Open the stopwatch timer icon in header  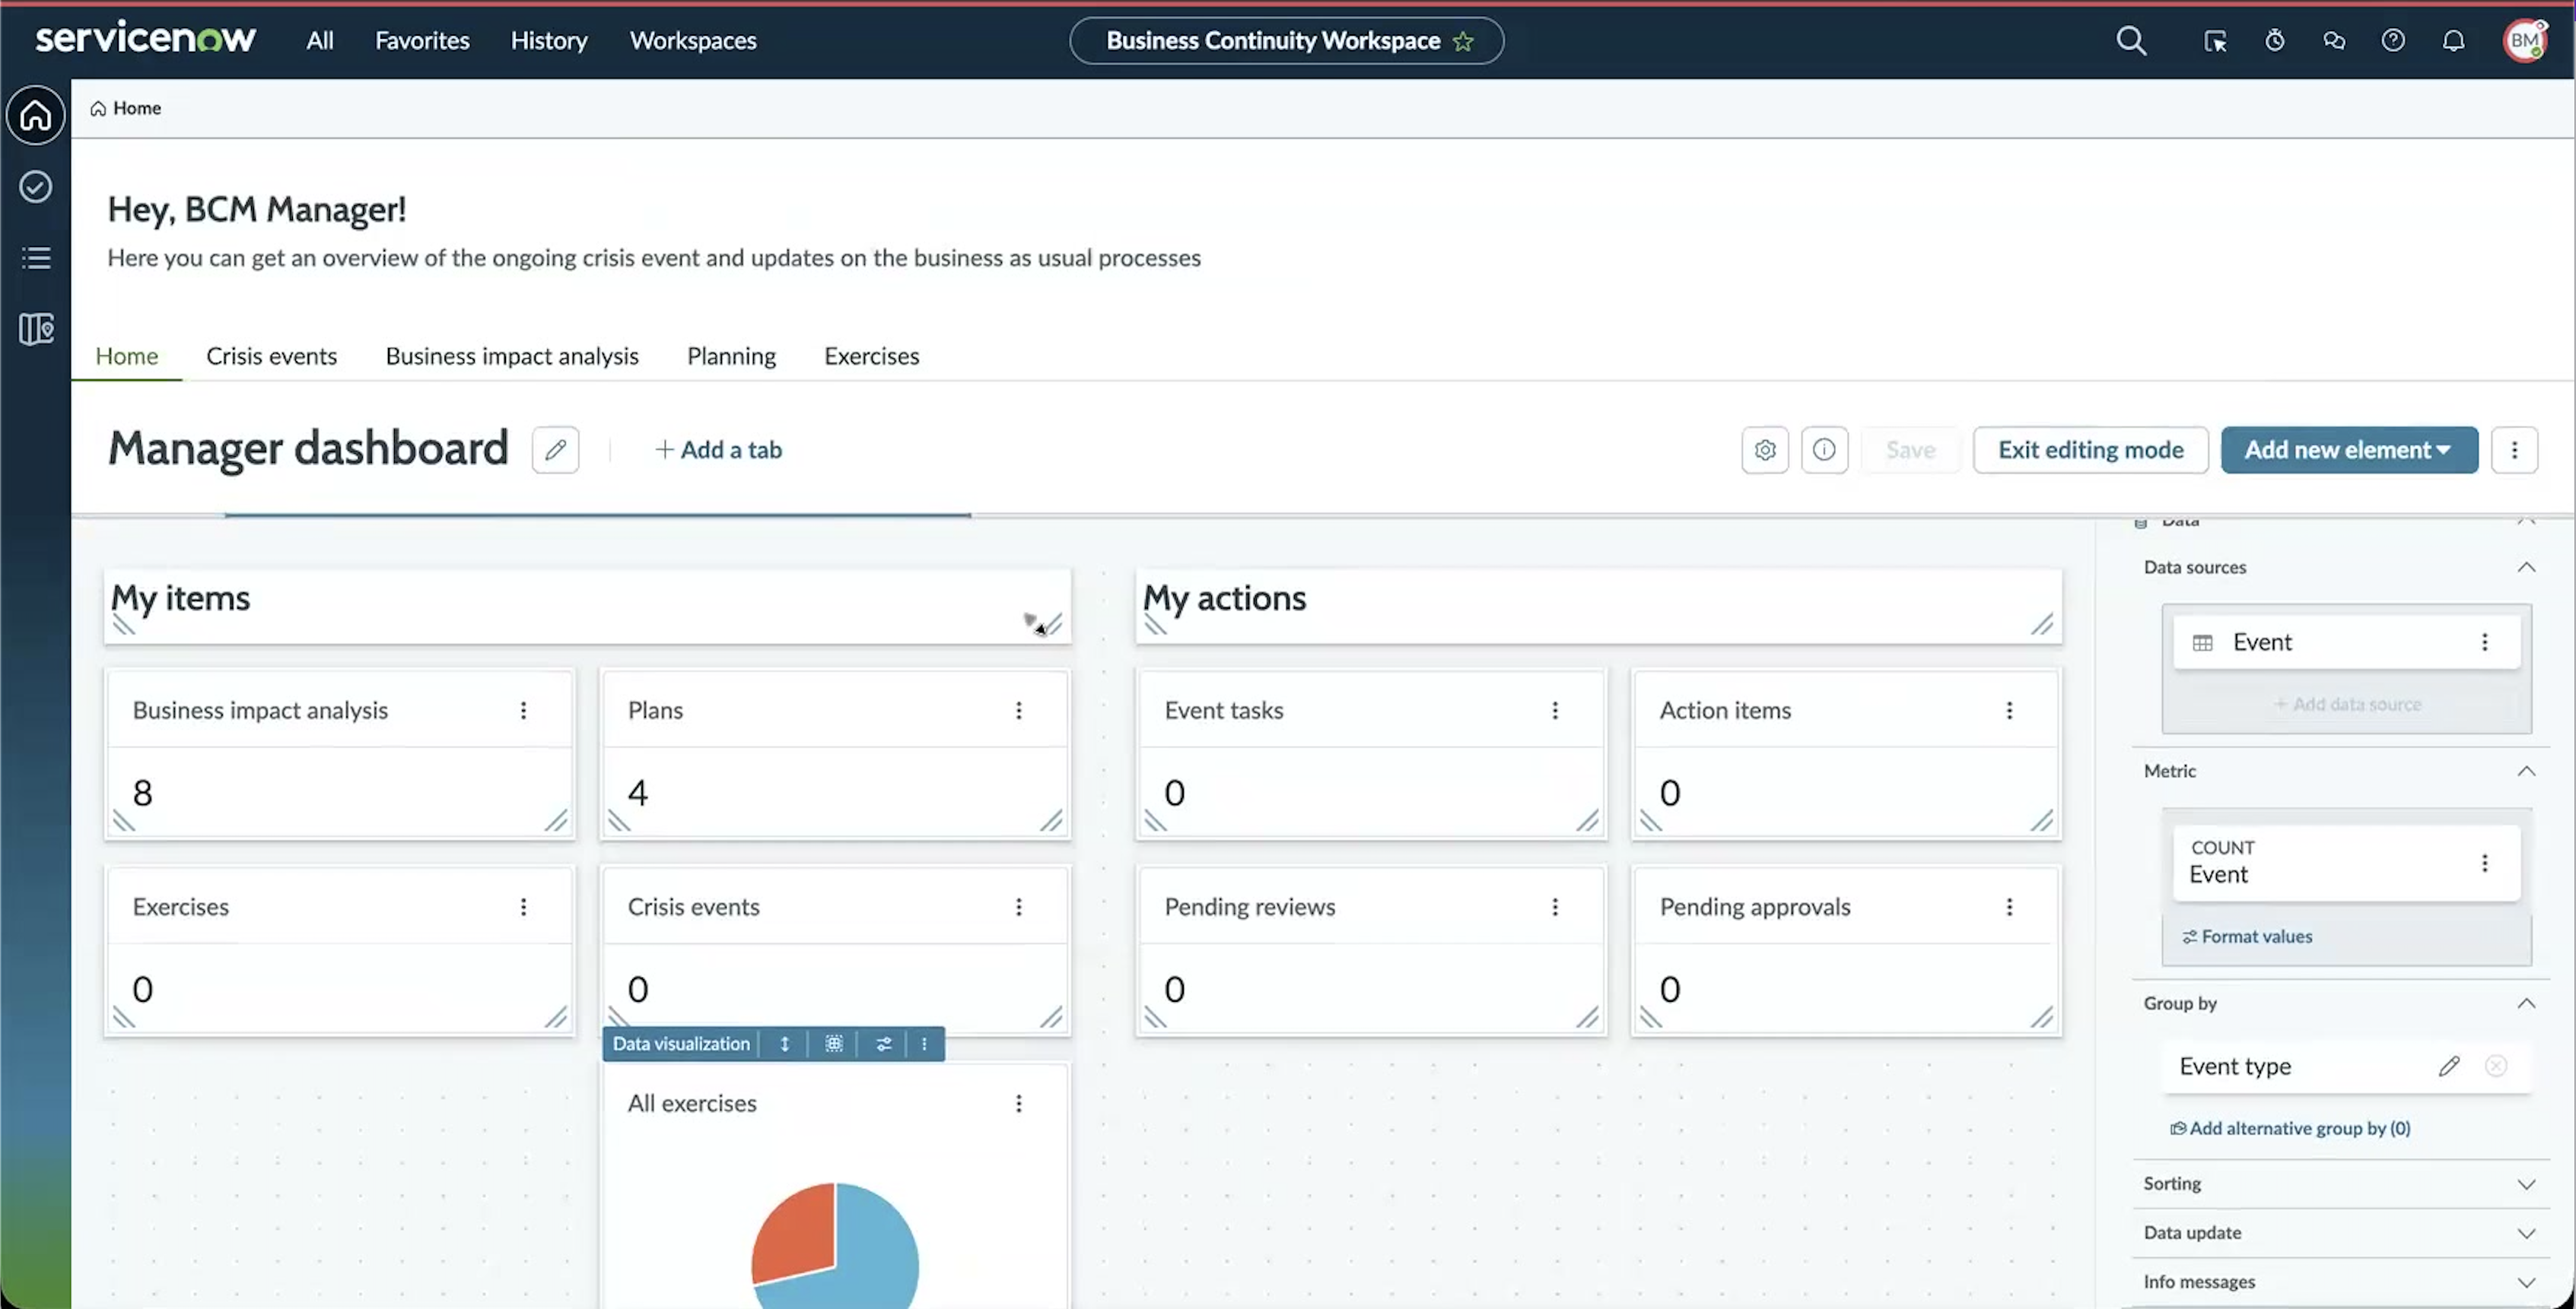point(2275,40)
